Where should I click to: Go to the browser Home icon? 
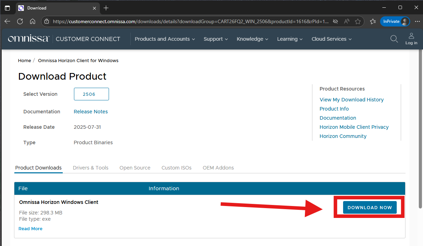click(x=33, y=21)
